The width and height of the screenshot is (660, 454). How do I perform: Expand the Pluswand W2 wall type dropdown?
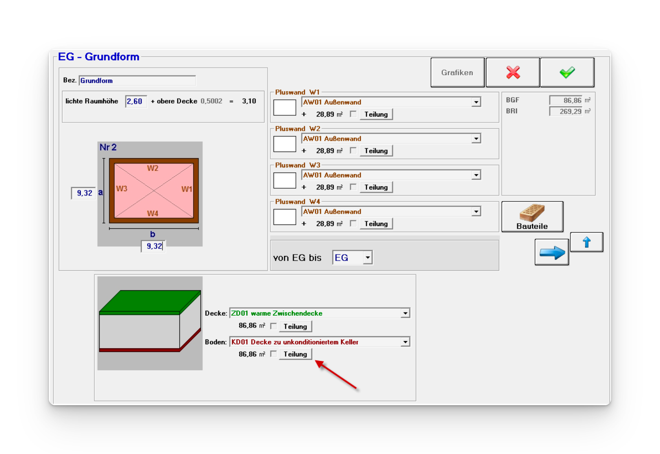[x=476, y=139]
